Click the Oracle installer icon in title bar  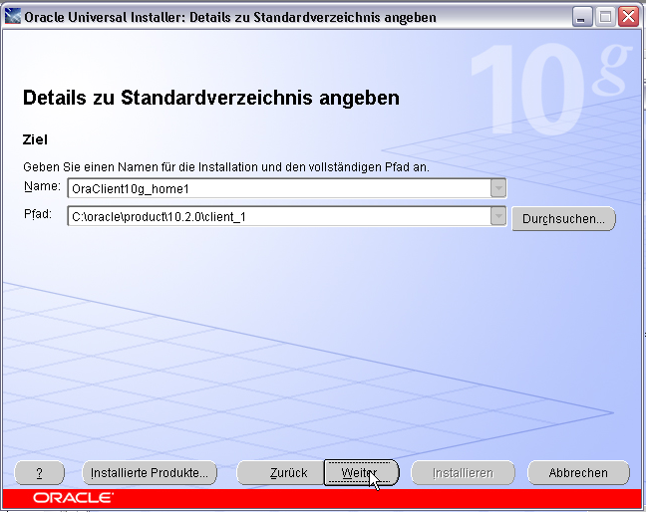click(15, 17)
